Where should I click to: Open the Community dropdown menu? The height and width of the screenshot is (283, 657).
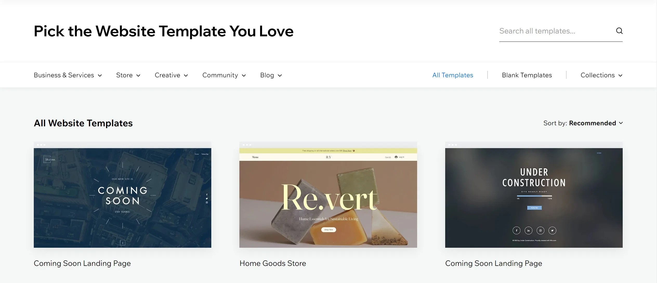coord(224,75)
